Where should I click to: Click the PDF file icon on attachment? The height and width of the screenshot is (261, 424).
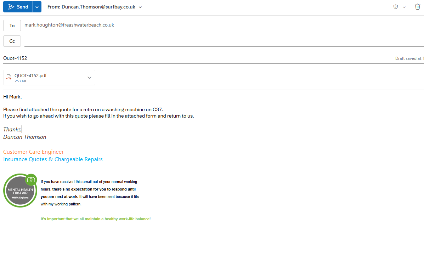(x=9, y=78)
